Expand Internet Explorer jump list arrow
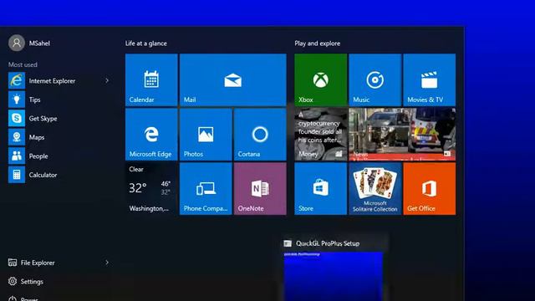 (x=107, y=80)
